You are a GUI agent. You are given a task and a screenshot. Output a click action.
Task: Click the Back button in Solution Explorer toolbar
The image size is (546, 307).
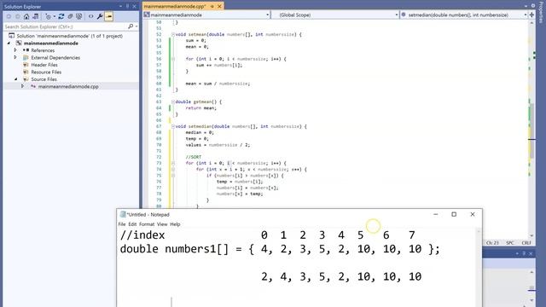pos(9,16)
